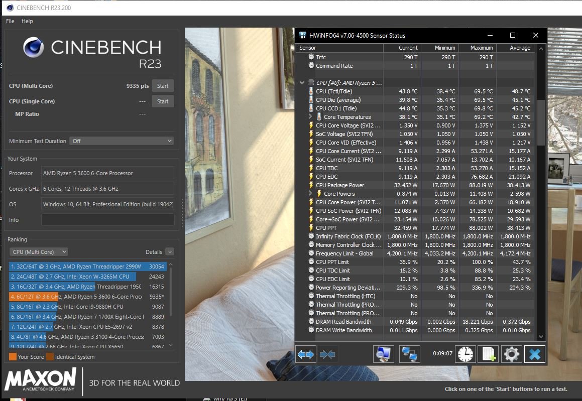This screenshot has height=401, width=582.
Task: Click round icon beside DRAM Read Bandwidth
Action: [x=311, y=321]
